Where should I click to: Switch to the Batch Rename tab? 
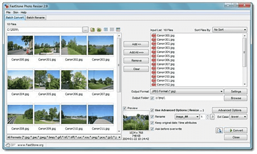pos(36,18)
